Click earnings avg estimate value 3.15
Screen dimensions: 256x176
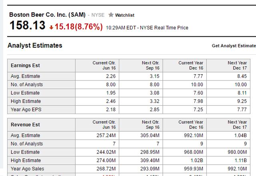pyautogui.click(x=154, y=76)
